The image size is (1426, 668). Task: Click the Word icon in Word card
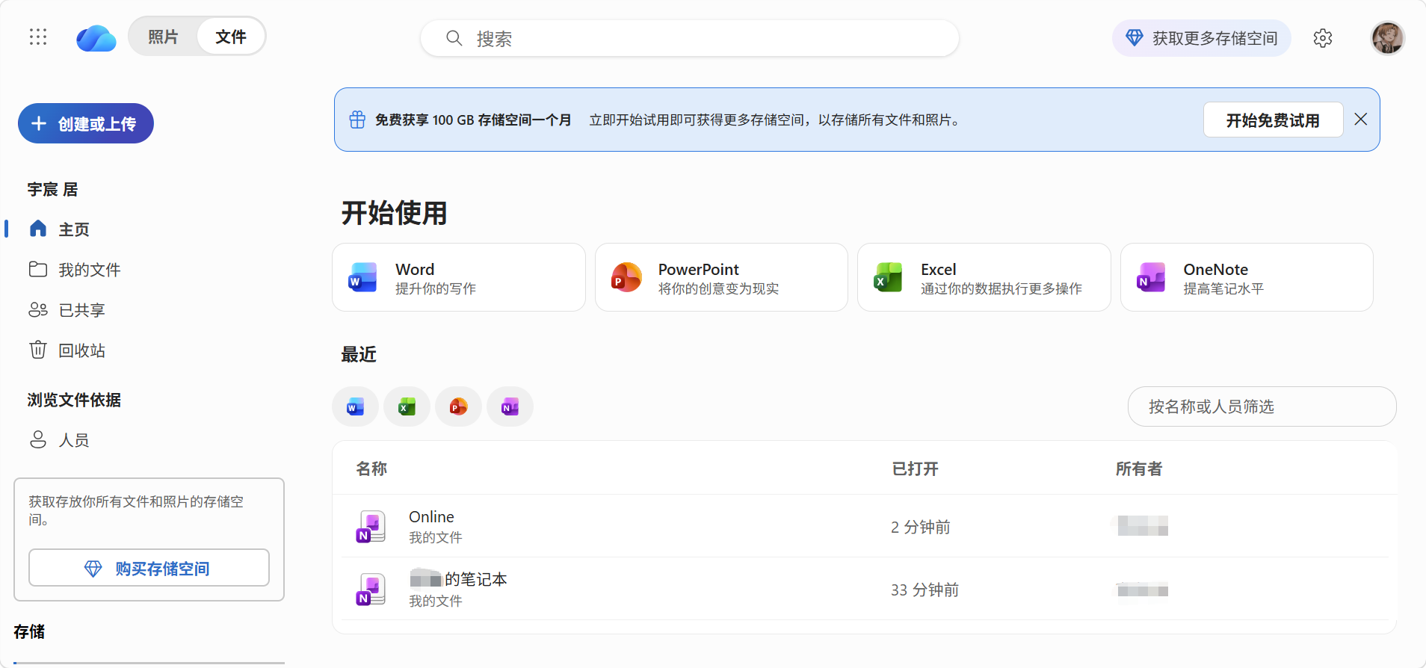[x=363, y=277]
